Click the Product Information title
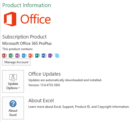Screen dimensions: 138x122 coord(27,5)
